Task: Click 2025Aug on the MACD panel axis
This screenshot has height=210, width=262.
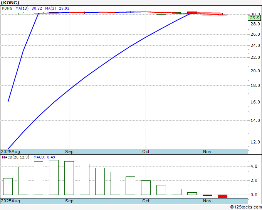Action: click(10, 201)
